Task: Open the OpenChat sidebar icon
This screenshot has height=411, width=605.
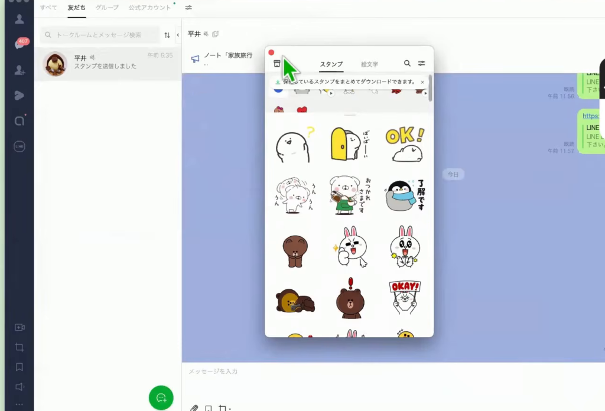Action: (19, 120)
